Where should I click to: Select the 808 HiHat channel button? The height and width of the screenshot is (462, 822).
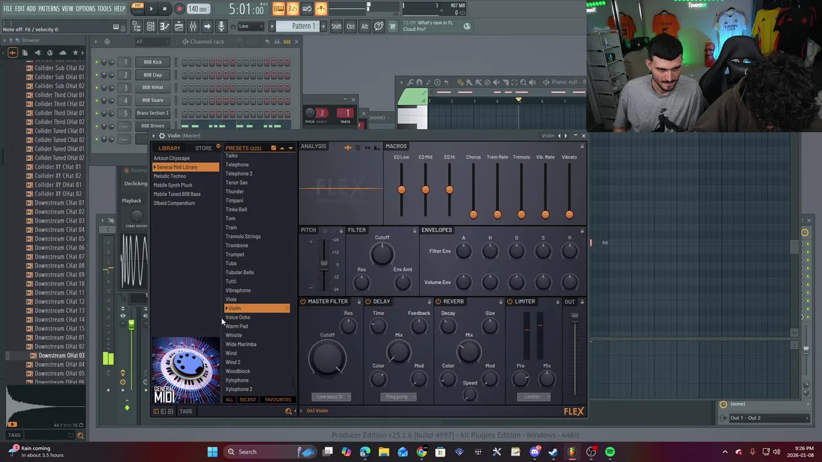tap(152, 87)
